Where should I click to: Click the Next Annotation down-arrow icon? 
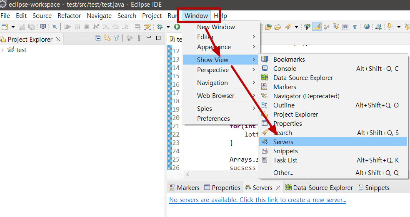[390, 27]
